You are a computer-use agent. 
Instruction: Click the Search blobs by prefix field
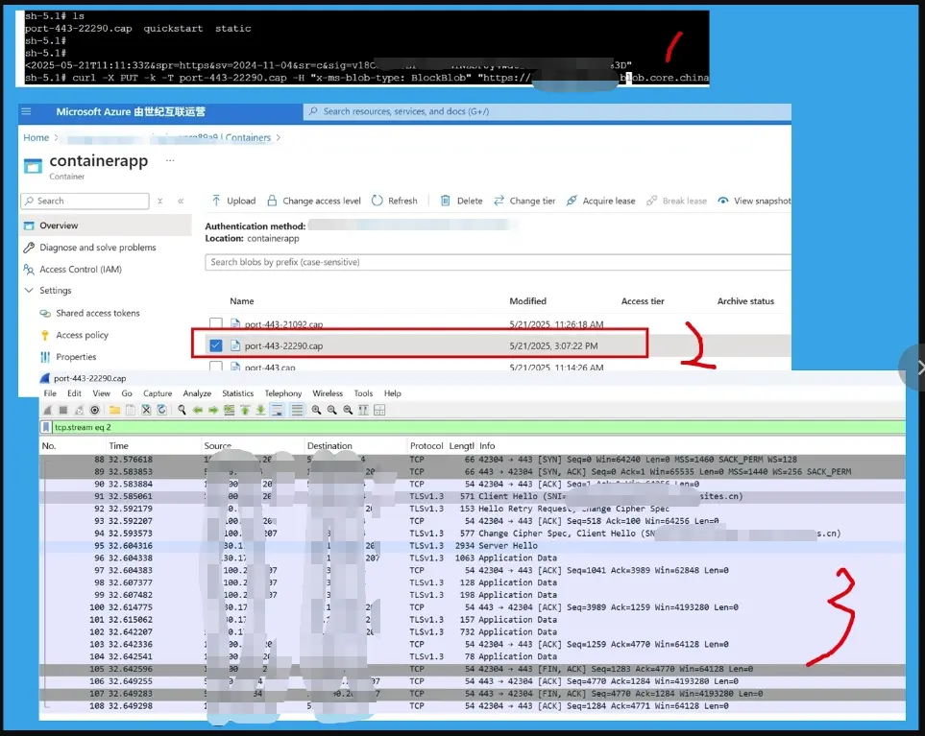click(x=498, y=262)
